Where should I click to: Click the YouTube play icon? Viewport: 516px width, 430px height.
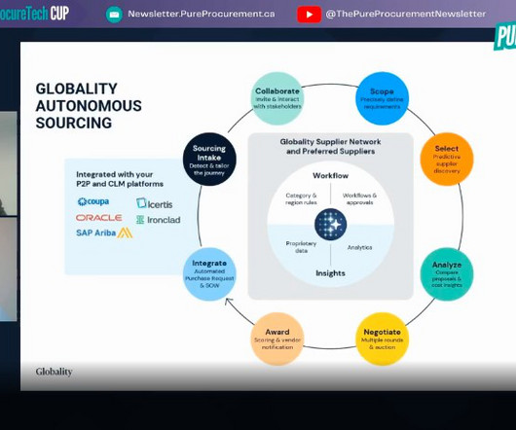click(309, 15)
